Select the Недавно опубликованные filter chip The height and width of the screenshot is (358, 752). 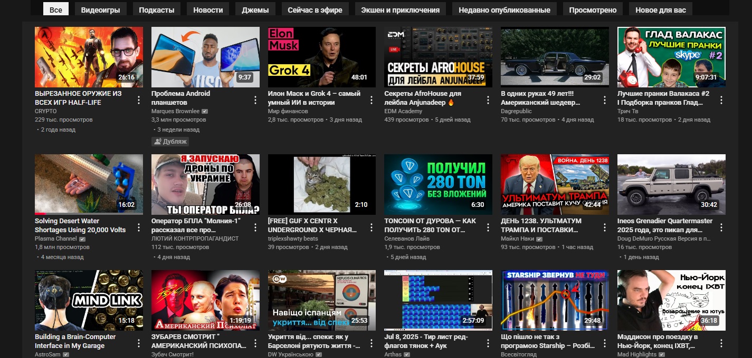point(504,9)
